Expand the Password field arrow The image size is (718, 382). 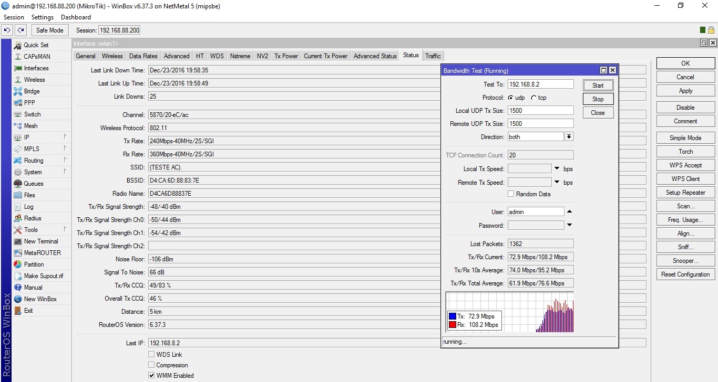(x=569, y=225)
